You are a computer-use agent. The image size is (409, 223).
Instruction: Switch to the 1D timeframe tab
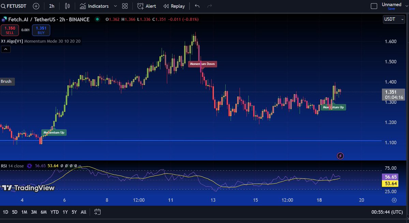[5, 212]
